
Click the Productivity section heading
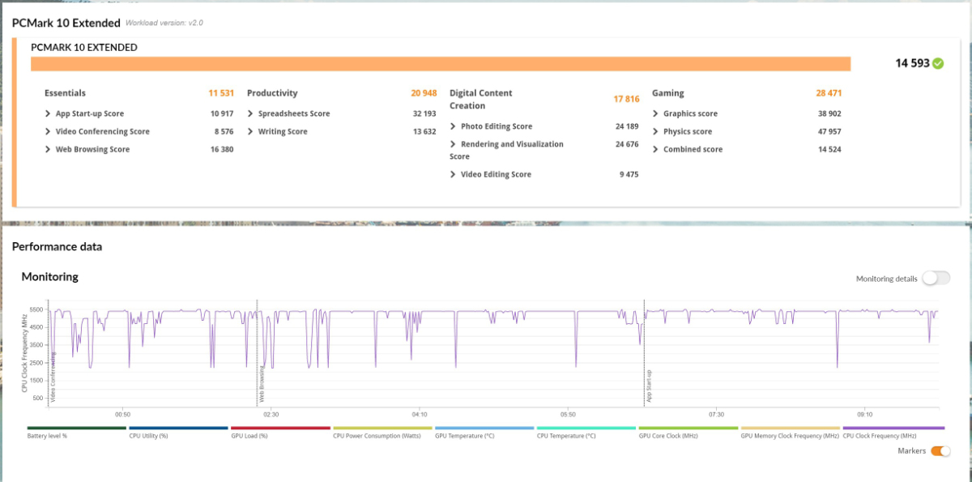coord(272,93)
